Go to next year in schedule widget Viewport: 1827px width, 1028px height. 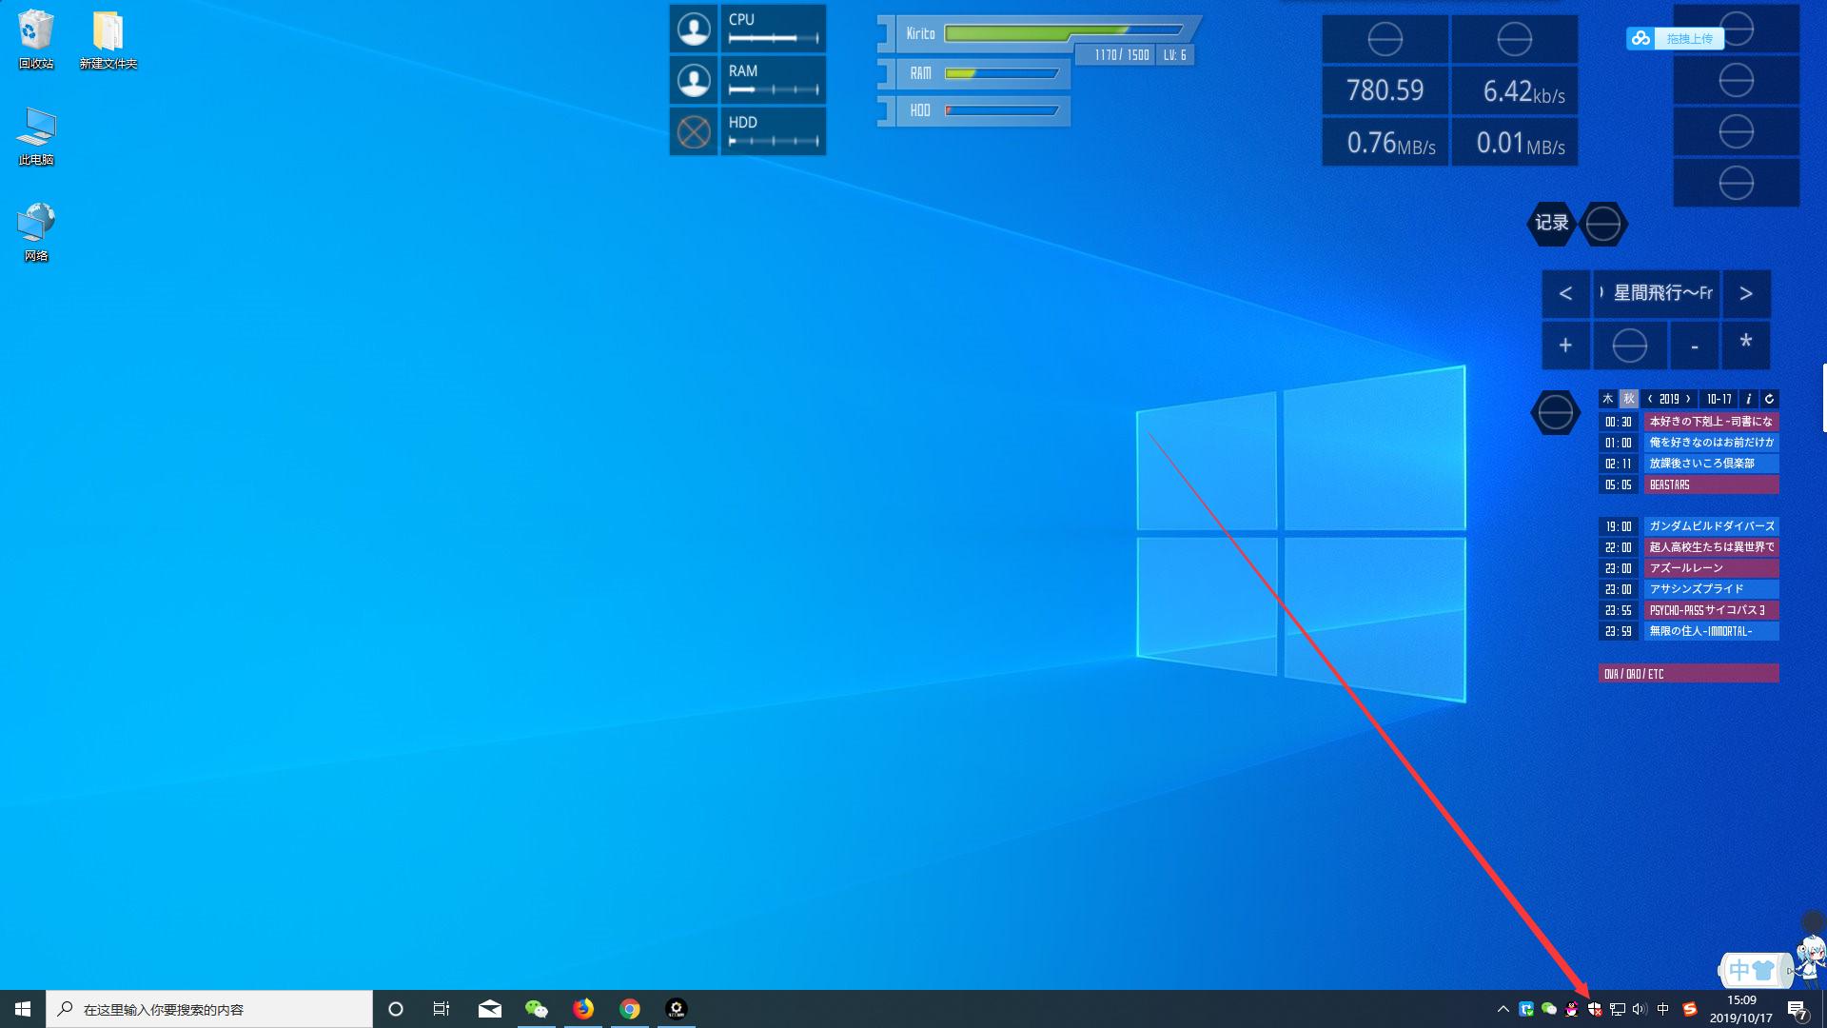click(1688, 399)
